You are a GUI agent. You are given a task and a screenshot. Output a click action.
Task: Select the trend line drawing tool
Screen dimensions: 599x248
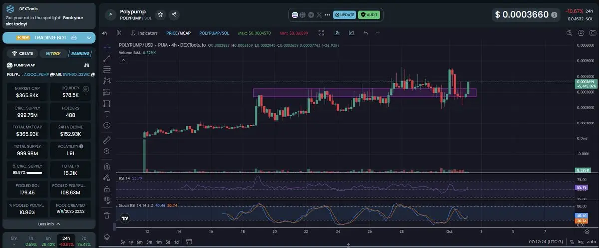[107, 58]
